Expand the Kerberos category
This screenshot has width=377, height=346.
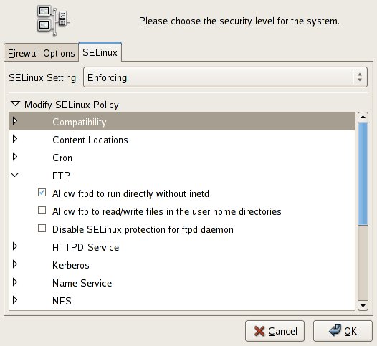coord(15,264)
